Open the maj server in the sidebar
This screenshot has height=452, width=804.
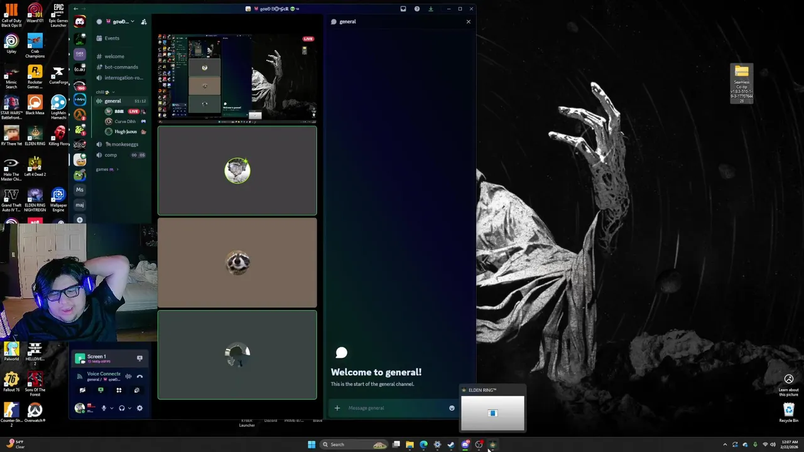(x=80, y=205)
